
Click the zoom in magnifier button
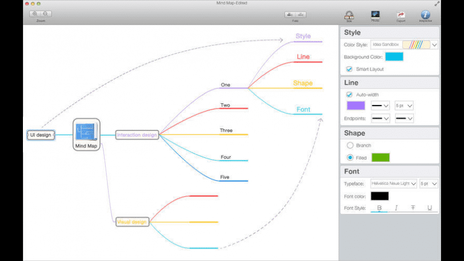tap(35, 14)
